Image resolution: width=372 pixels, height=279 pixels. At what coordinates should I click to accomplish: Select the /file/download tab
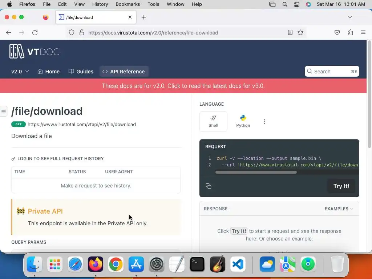96,17
